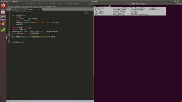
Task: Open tab list dropdown arrow in Sublime
Action: 92,9
